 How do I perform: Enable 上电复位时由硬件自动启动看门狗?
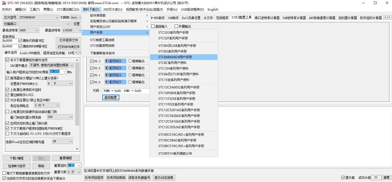coord(7,112)
